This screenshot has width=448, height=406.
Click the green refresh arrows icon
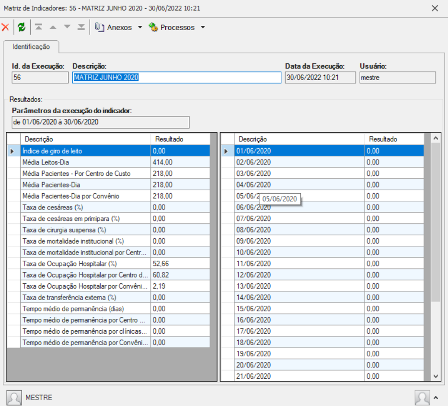point(22,27)
